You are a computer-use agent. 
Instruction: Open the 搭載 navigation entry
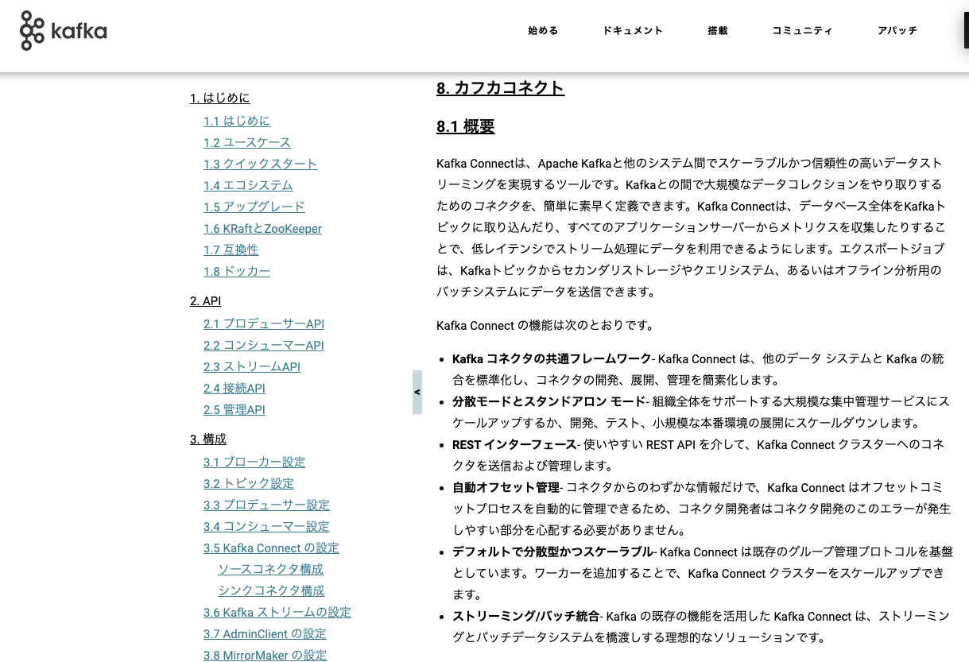pos(717,30)
